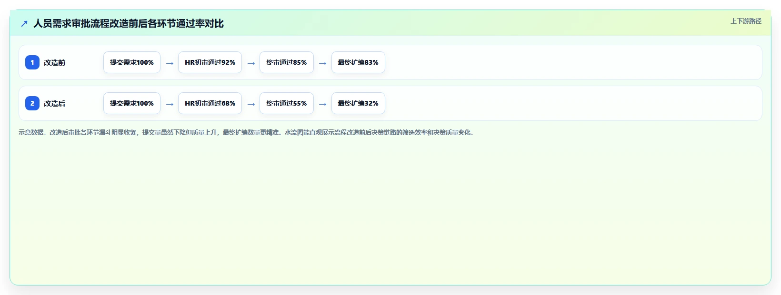Viewport: 781px width, 295px height.
Task: Click the chart title 人员需求审批流程改造前后各环节通过率对比
Action: click(x=129, y=23)
